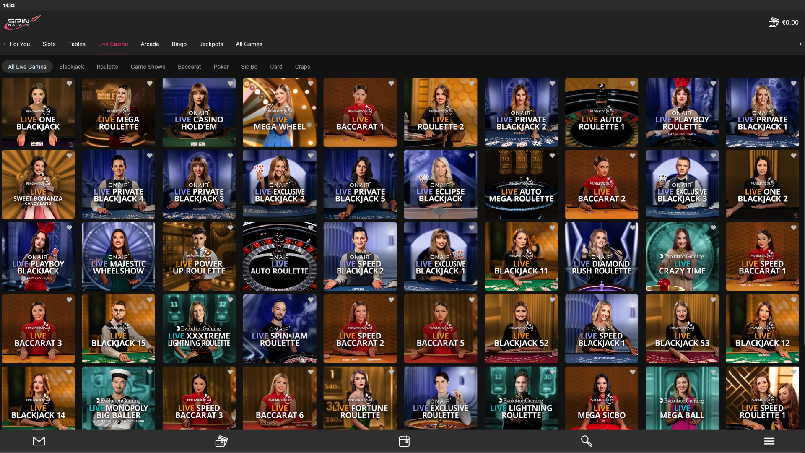Expand more options via the chevron near the balance

[x=800, y=44]
